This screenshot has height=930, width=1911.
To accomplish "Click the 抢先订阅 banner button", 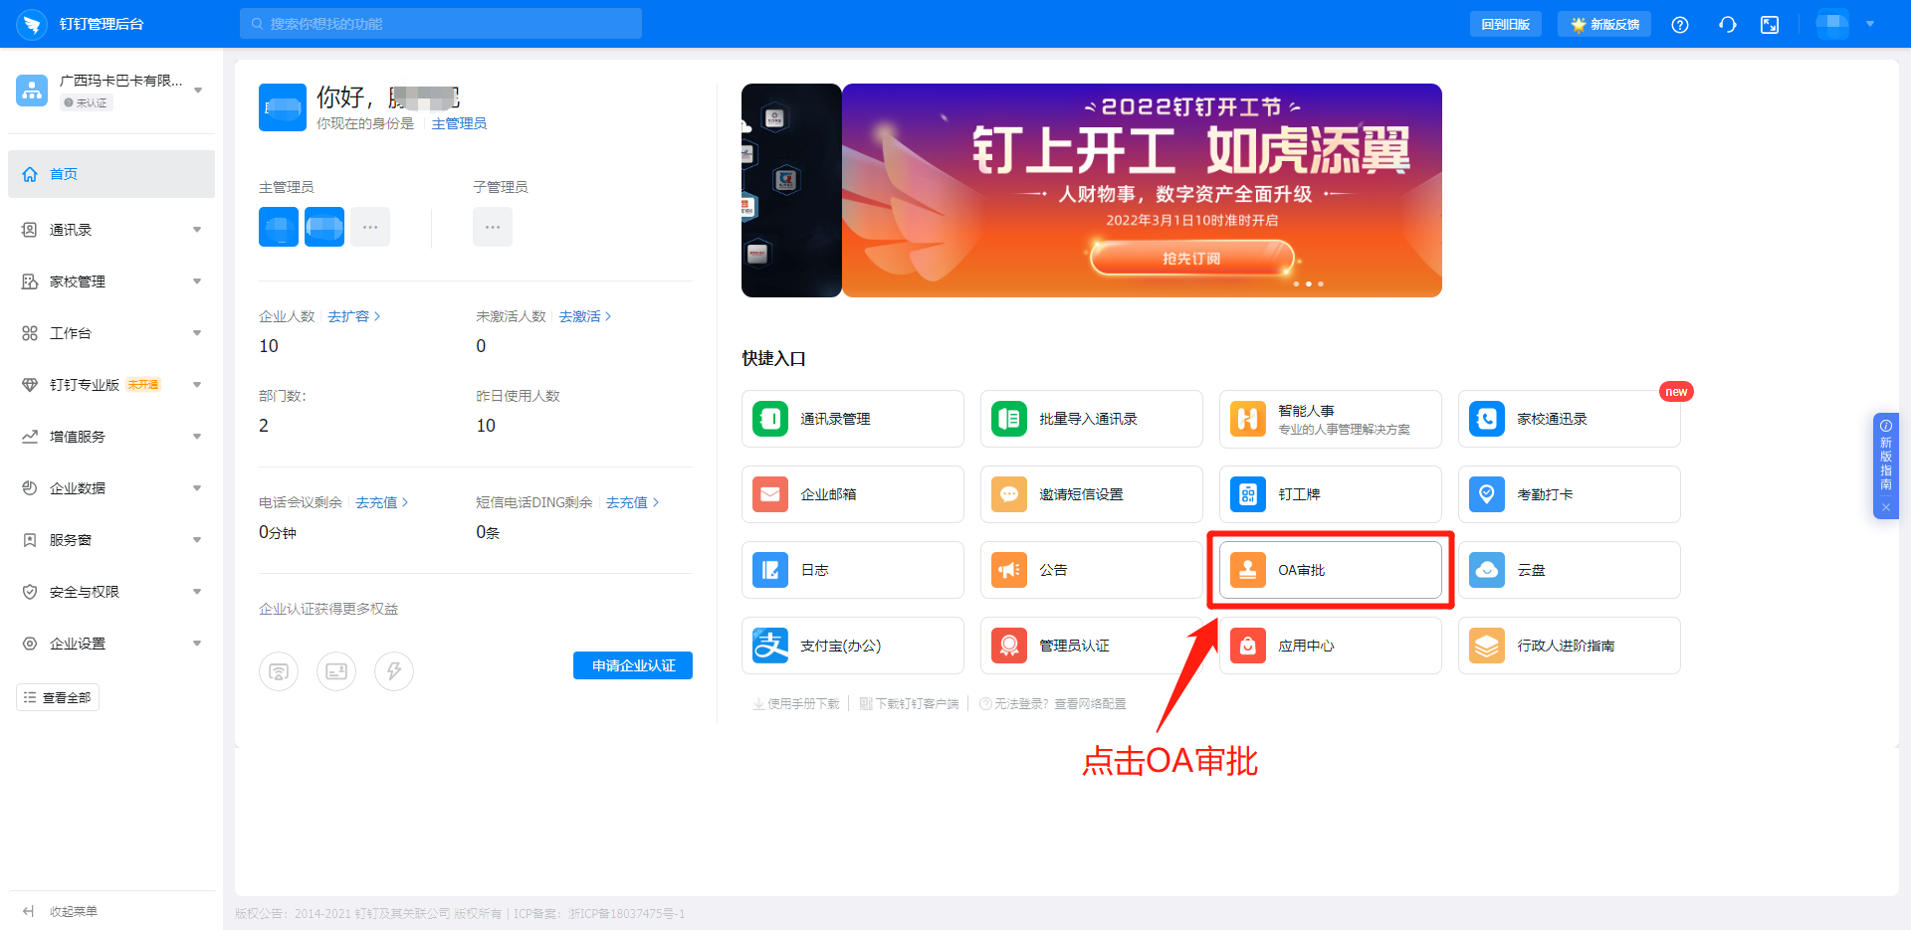I will coord(1191,259).
